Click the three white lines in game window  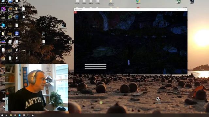point(95,66)
